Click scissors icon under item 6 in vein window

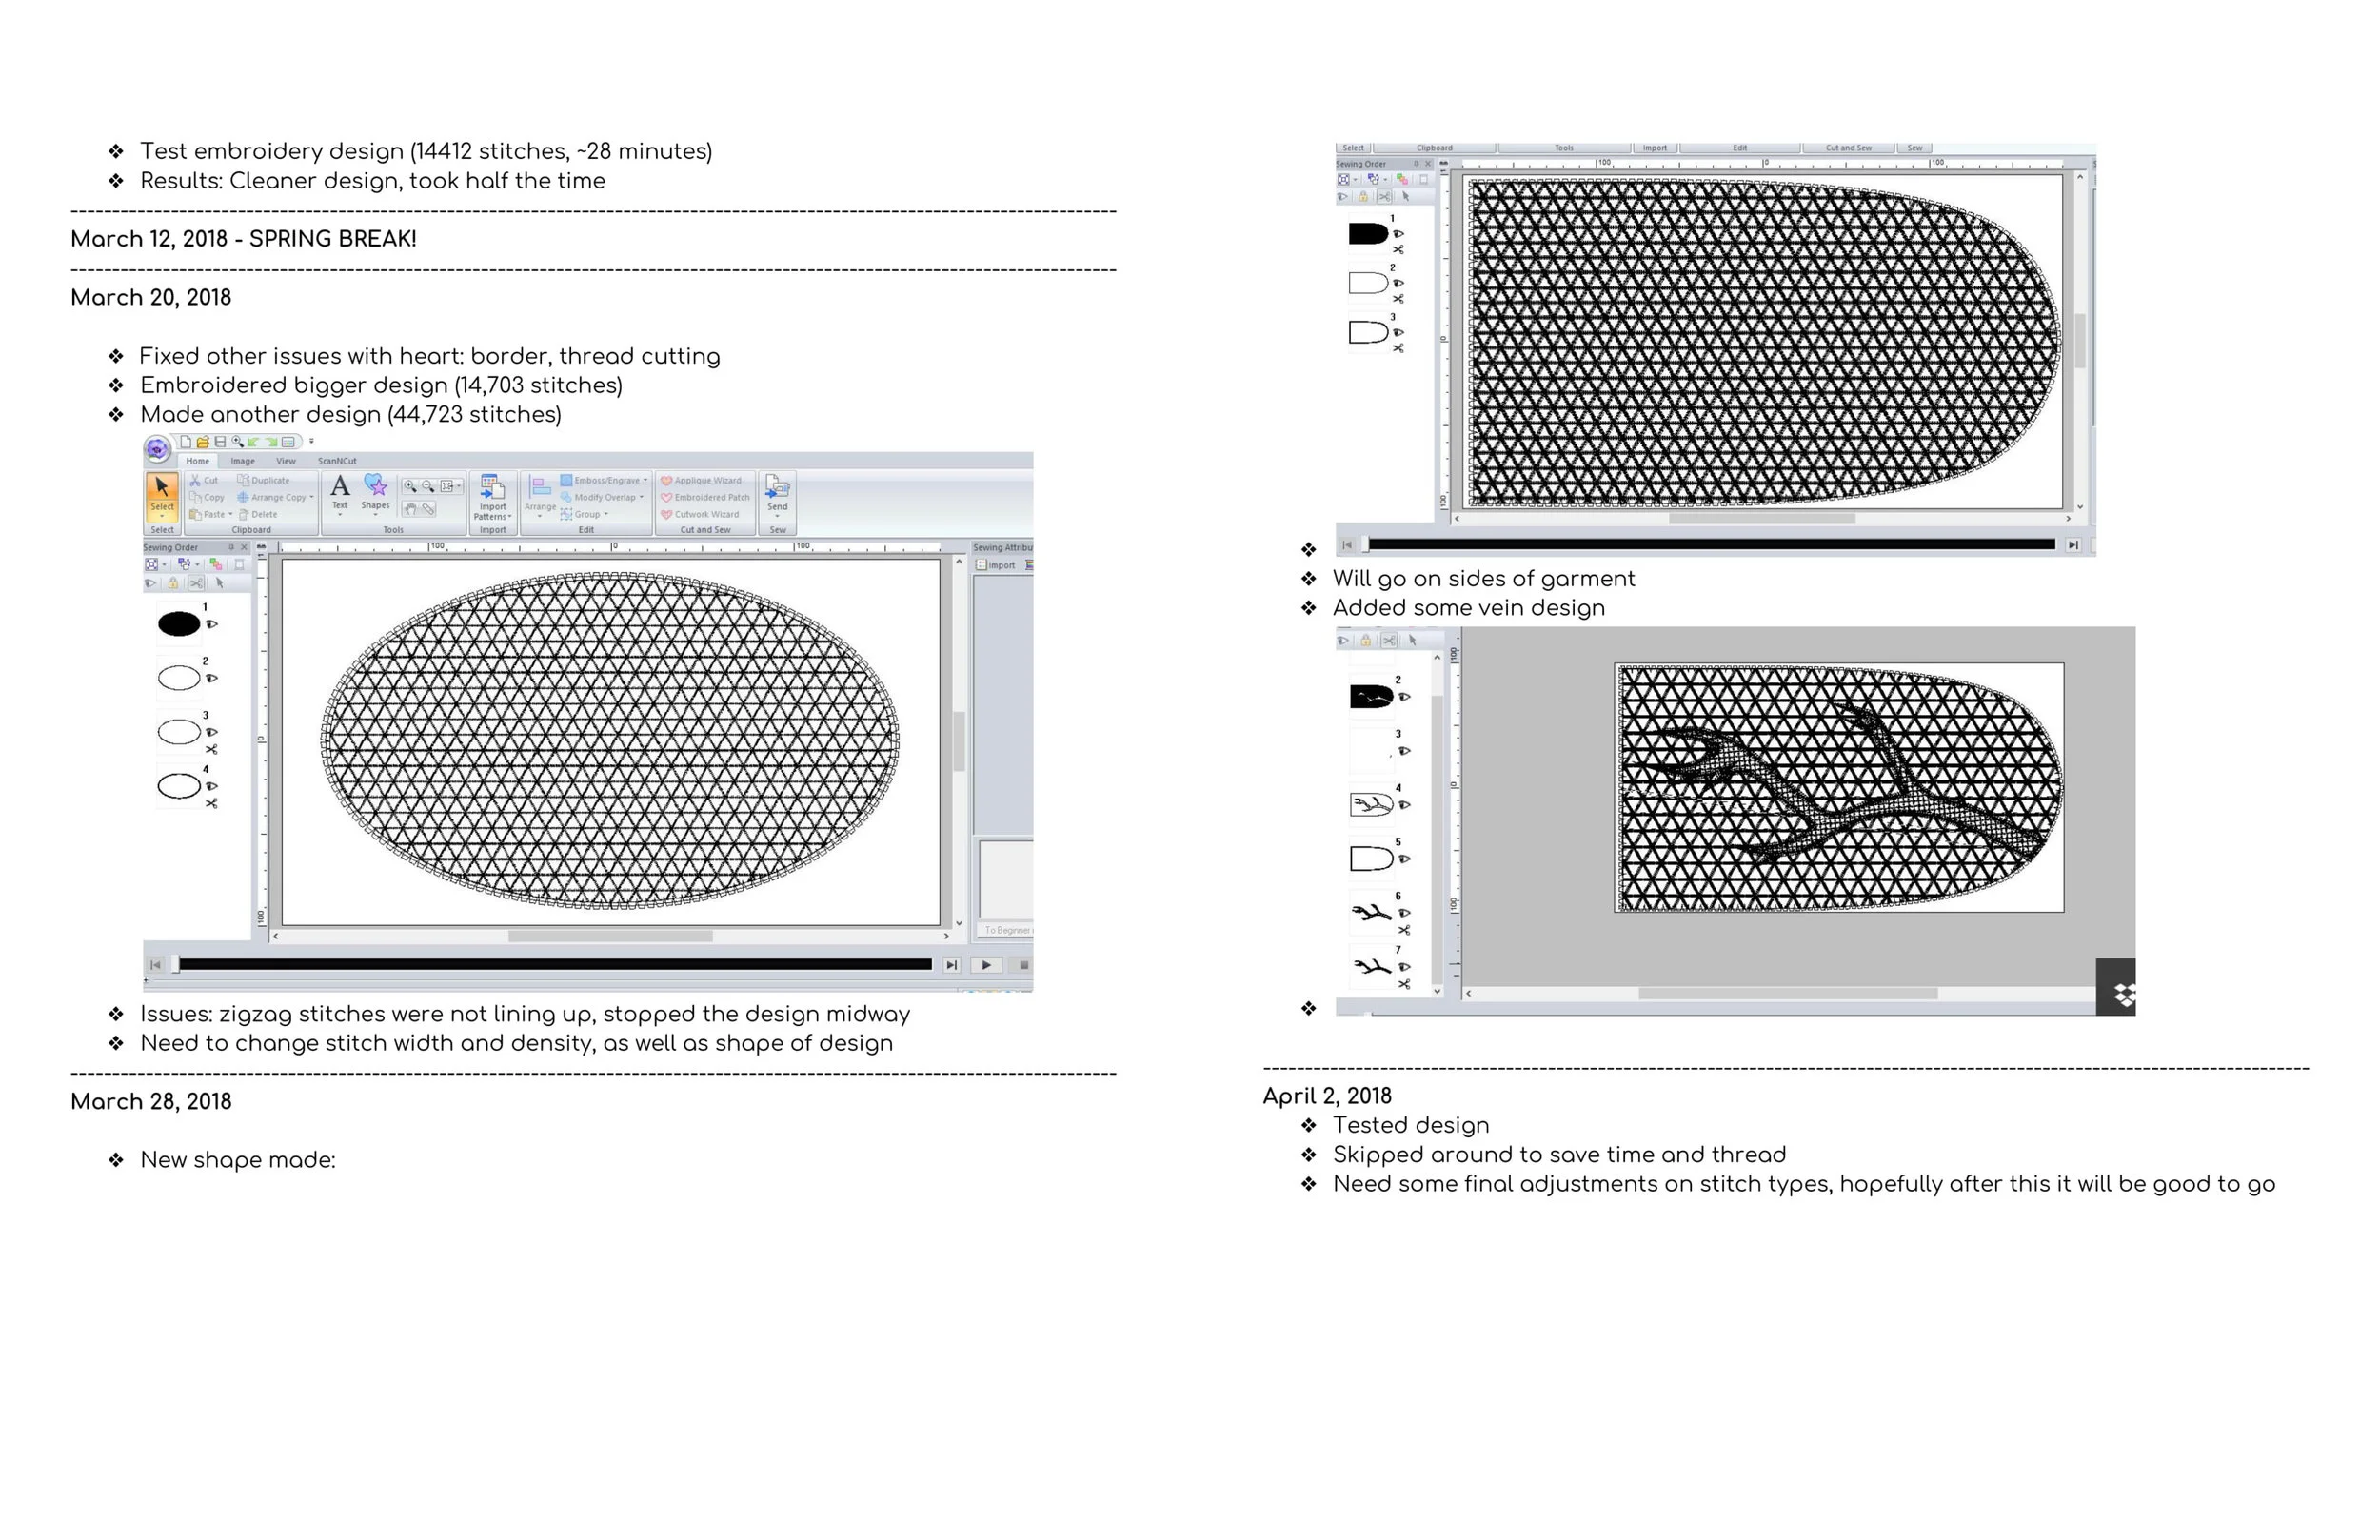pos(1404,930)
